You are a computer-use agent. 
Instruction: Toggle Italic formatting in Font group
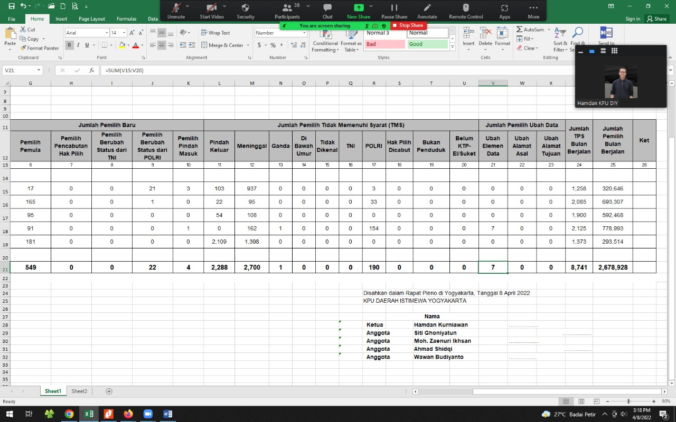tap(78, 45)
